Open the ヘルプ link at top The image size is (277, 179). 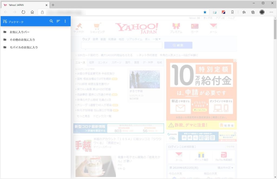coord(231,18)
